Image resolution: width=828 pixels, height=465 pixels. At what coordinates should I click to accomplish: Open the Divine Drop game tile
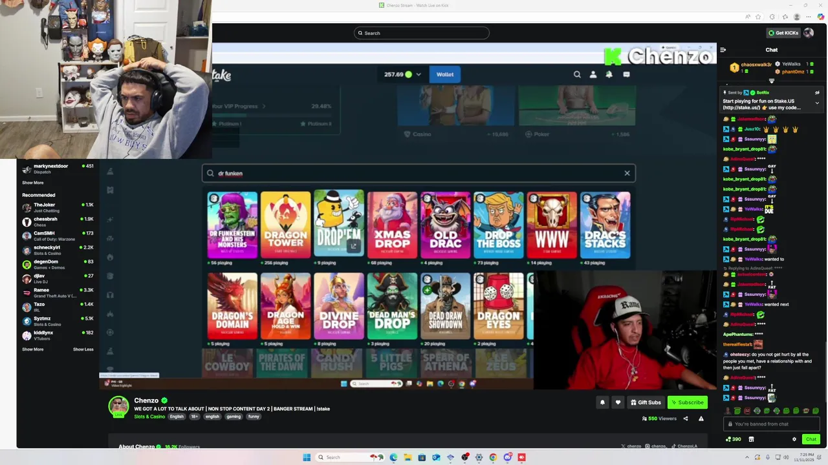339,305
